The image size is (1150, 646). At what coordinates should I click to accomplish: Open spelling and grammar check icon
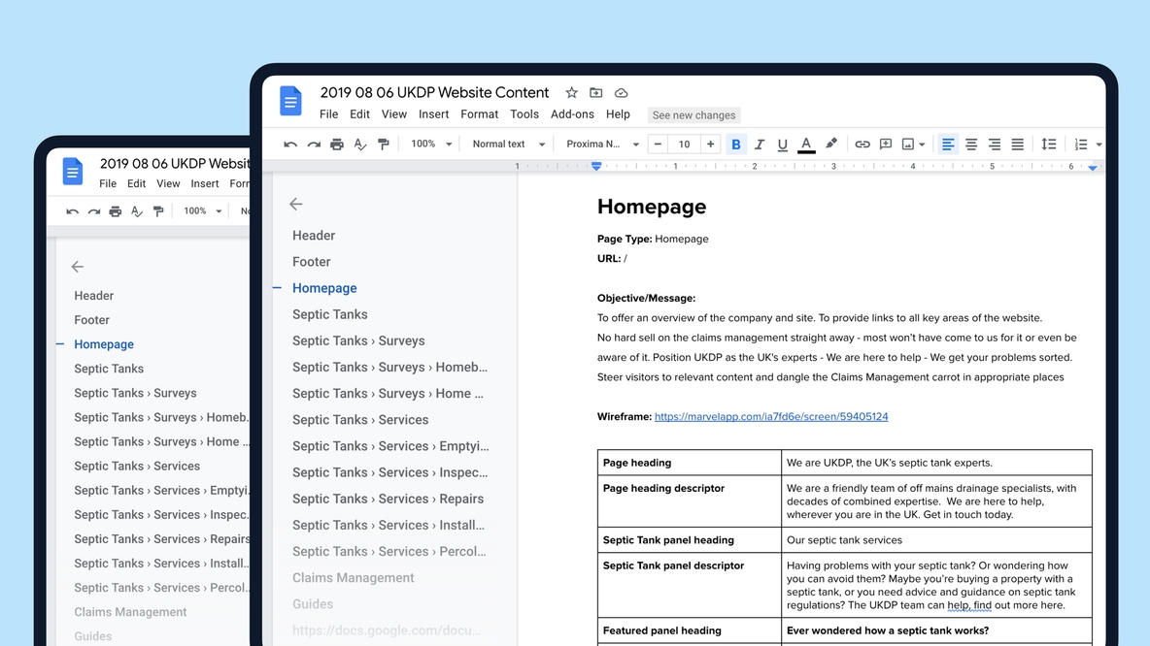[360, 144]
